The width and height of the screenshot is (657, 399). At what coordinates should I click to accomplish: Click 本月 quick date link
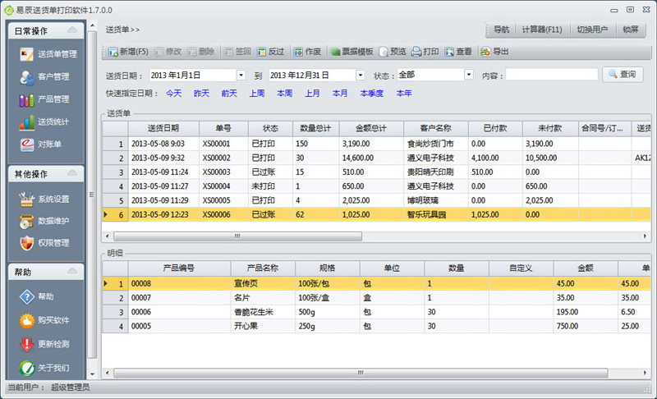coord(339,93)
